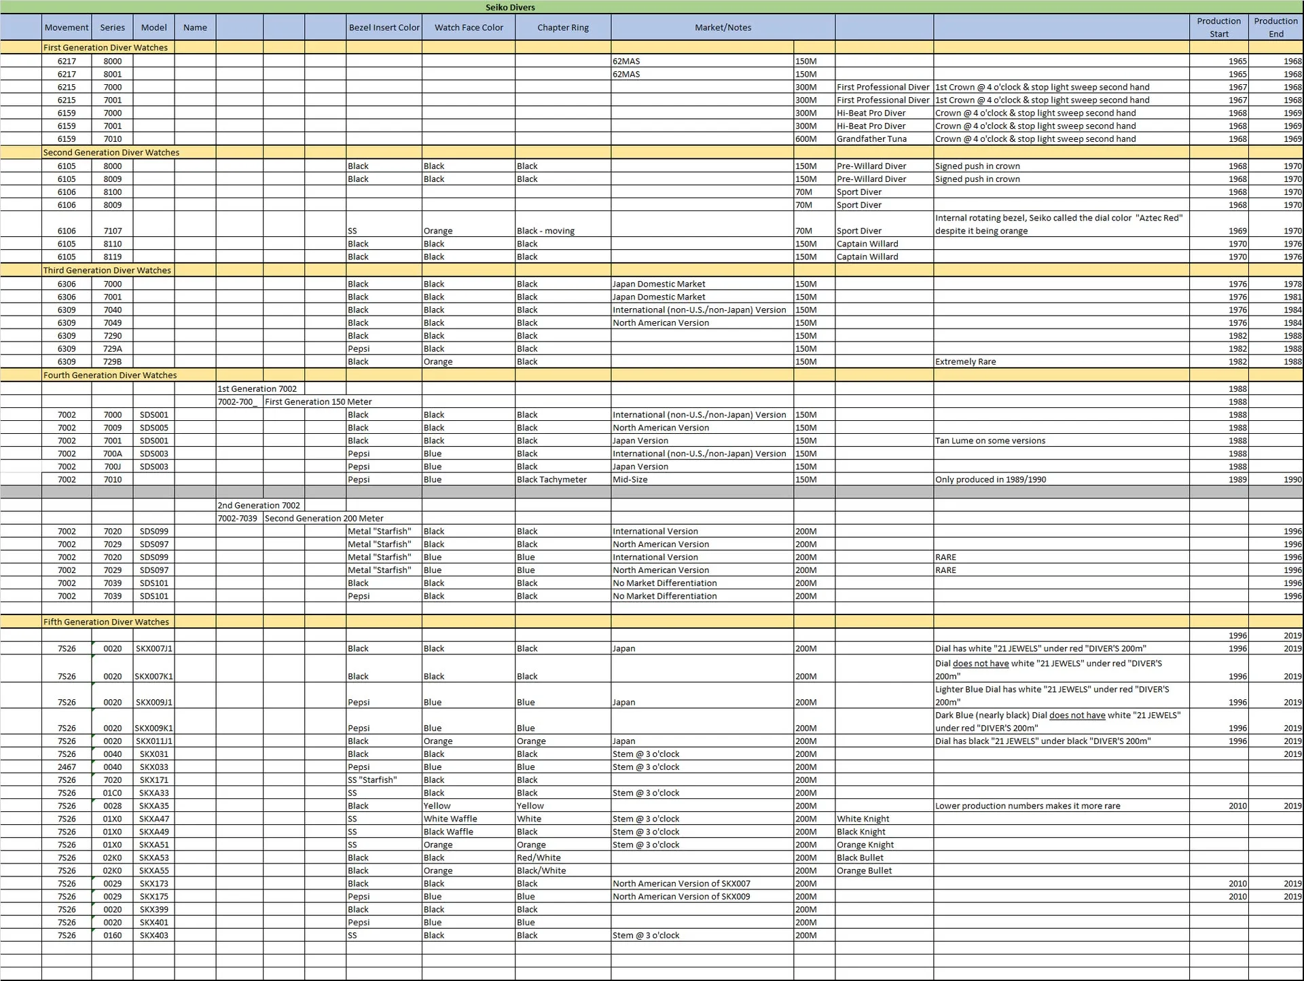
Task: Click Fourth Generation Diver Watches heading
Action: point(110,375)
